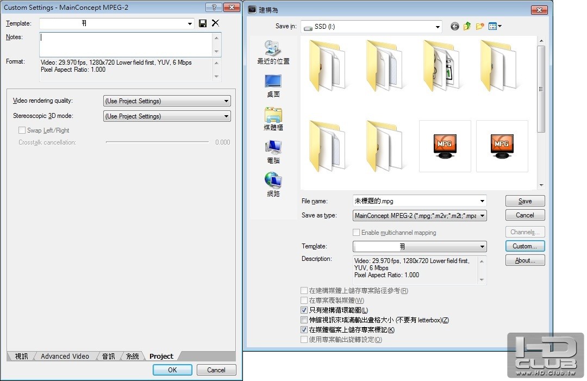The width and height of the screenshot is (587, 381).
Task: Open the Save in location dropdown
Action: [x=372, y=27]
